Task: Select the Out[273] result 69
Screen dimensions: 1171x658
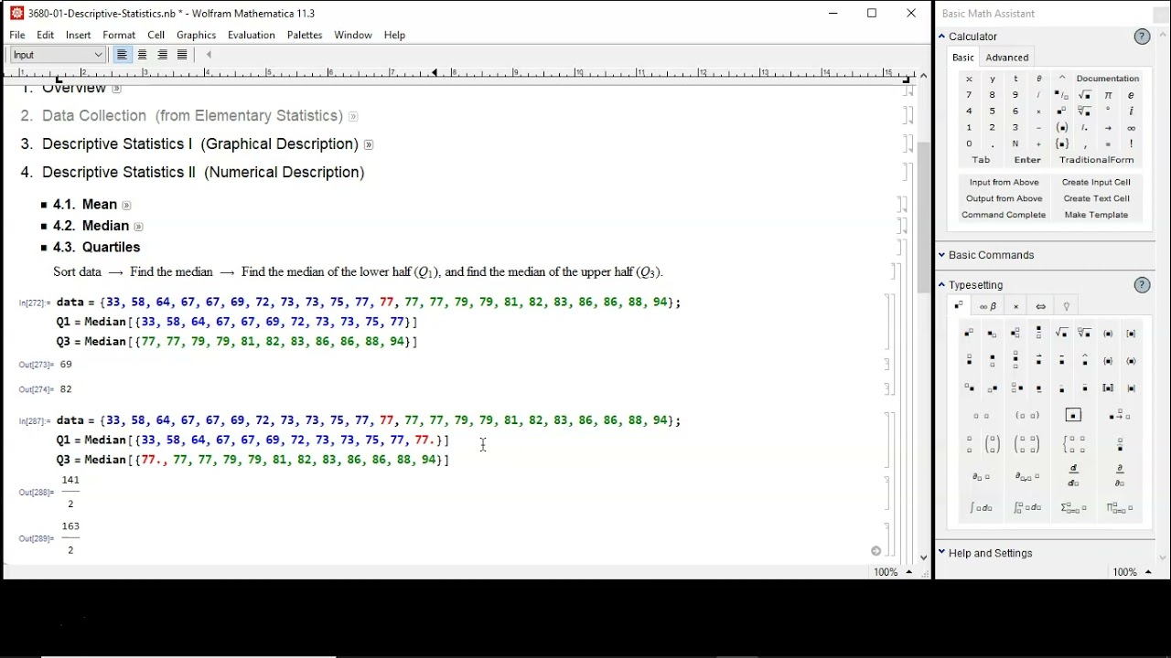Action: coord(66,365)
